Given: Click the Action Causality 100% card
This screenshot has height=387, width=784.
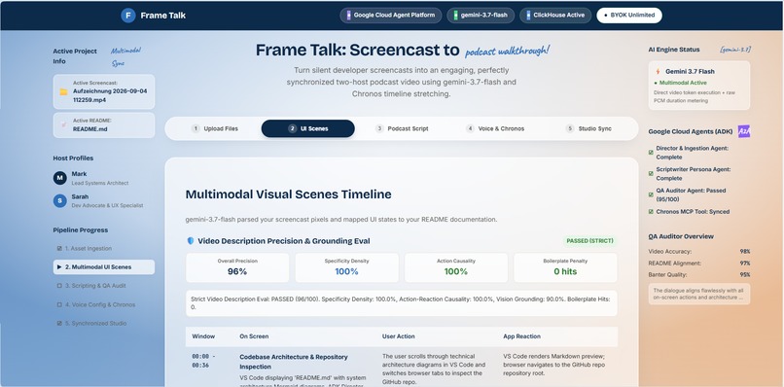Looking at the screenshot, I should [x=456, y=267].
